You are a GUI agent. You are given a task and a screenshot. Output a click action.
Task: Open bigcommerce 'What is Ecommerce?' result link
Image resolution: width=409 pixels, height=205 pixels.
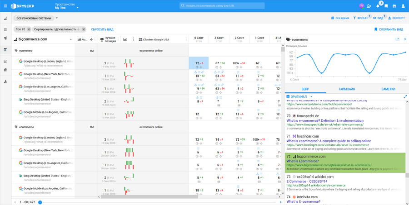[303, 161]
